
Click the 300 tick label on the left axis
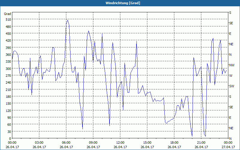[8, 69]
